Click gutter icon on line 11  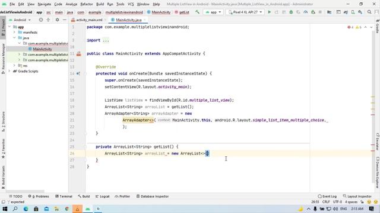[x=79, y=54]
